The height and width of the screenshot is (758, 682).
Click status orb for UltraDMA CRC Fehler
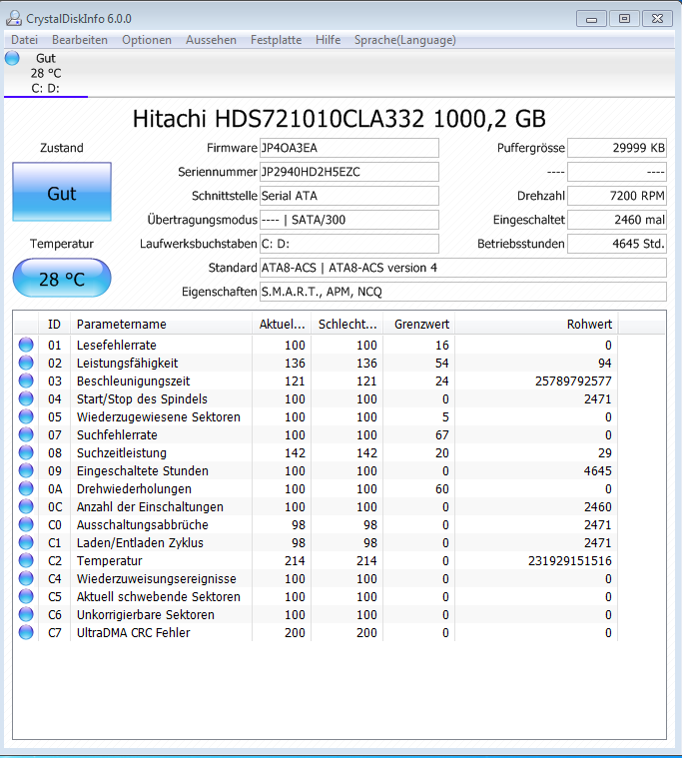(x=26, y=632)
